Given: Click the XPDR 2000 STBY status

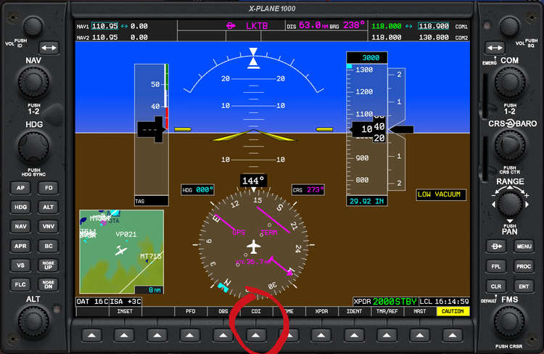Looking at the screenshot, I should (x=385, y=301).
